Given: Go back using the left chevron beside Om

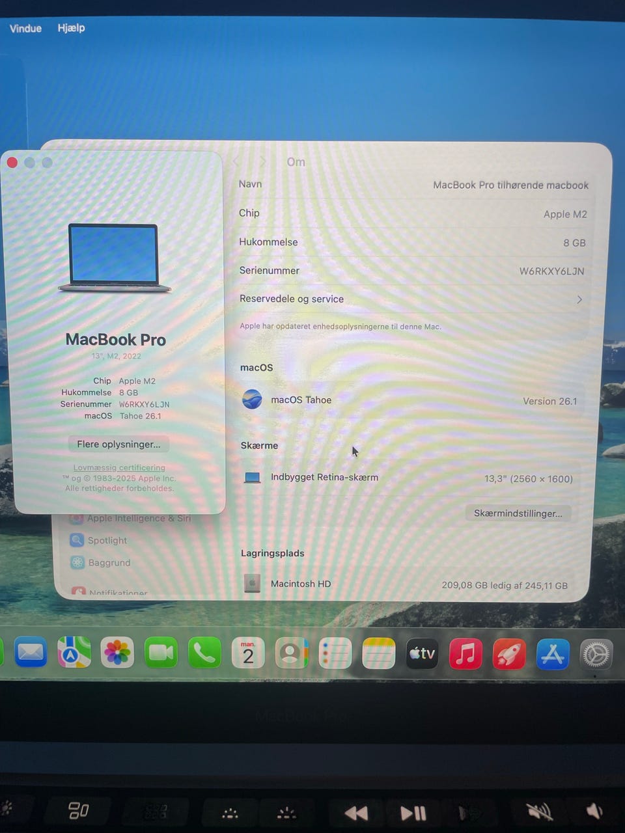Looking at the screenshot, I should click(x=236, y=161).
